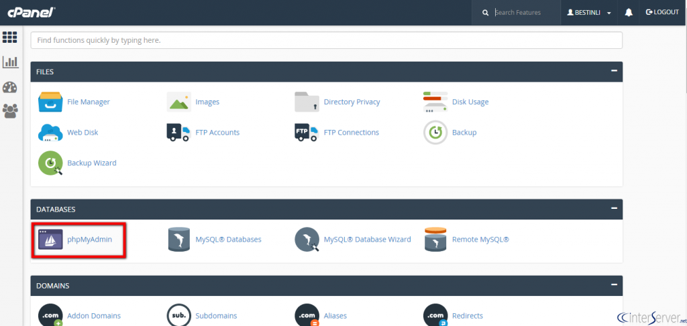This screenshot has height=326, width=687.
Task: Click the notifications bell icon
Action: [629, 13]
